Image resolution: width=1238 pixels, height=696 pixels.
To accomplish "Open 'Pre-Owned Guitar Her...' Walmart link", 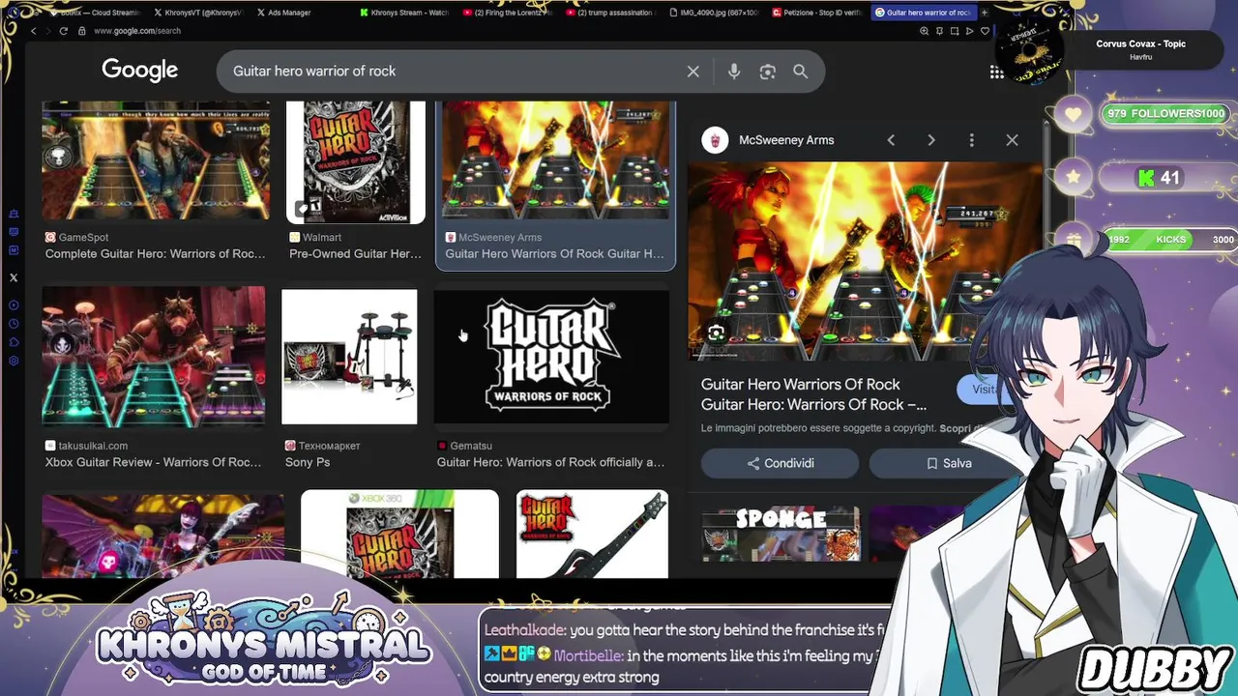I will pos(355,253).
